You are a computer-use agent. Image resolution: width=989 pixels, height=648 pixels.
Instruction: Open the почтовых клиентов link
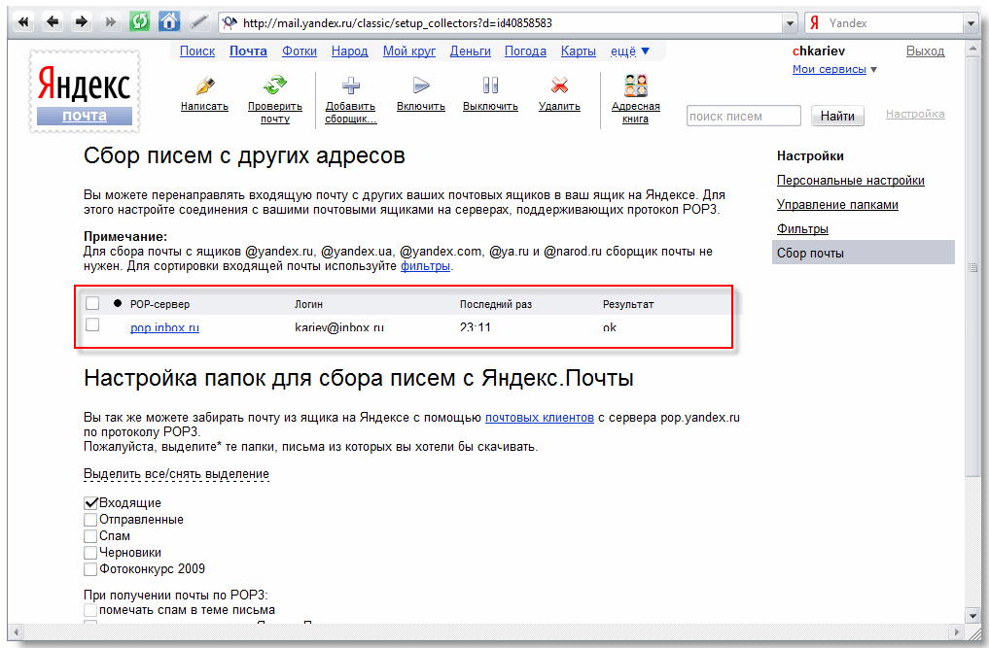[x=540, y=418]
